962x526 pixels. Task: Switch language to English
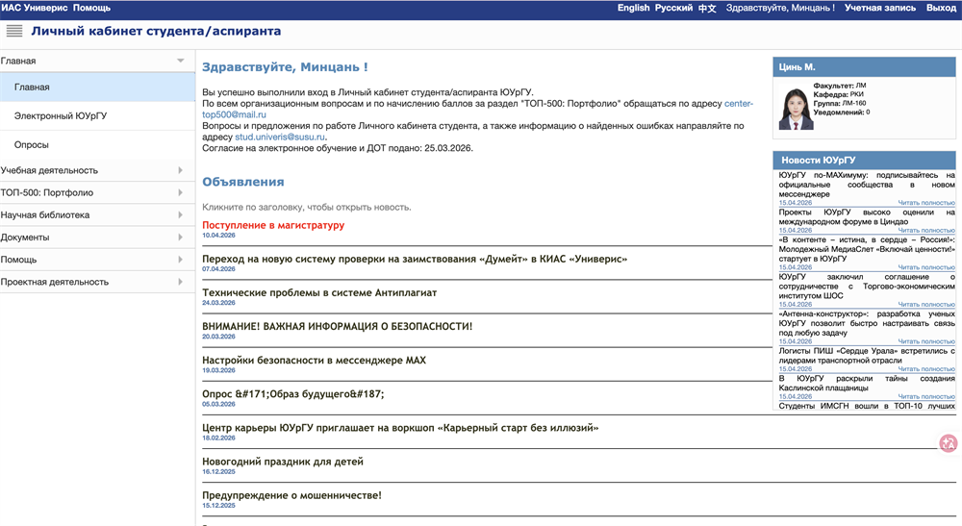click(633, 8)
